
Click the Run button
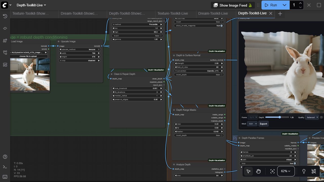pos(271,5)
